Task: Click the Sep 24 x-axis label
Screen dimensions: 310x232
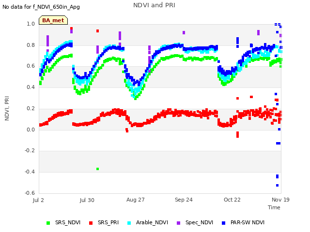Action: (x=184, y=200)
